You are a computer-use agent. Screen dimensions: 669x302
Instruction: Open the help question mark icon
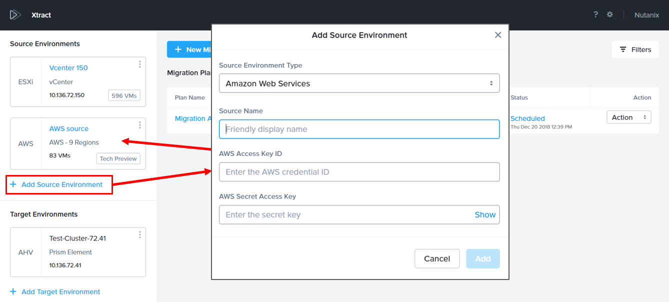click(595, 14)
